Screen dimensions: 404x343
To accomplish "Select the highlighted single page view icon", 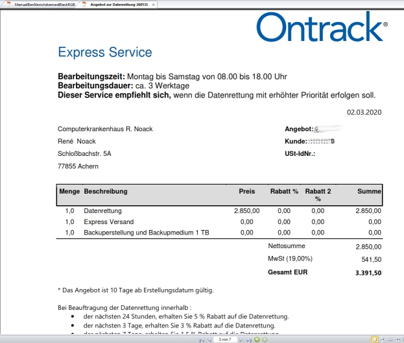I will tap(375, 339).
